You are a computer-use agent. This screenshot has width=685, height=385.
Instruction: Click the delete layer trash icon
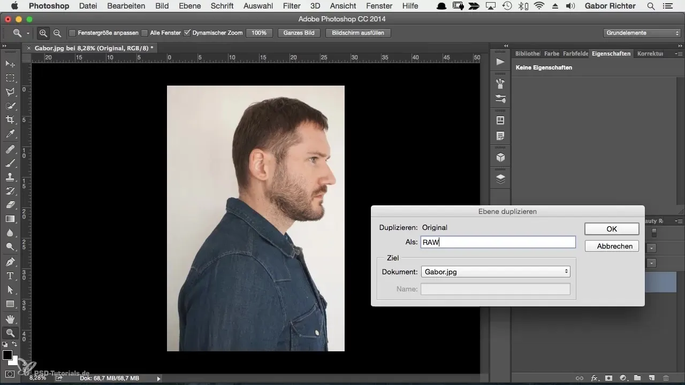(666, 378)
